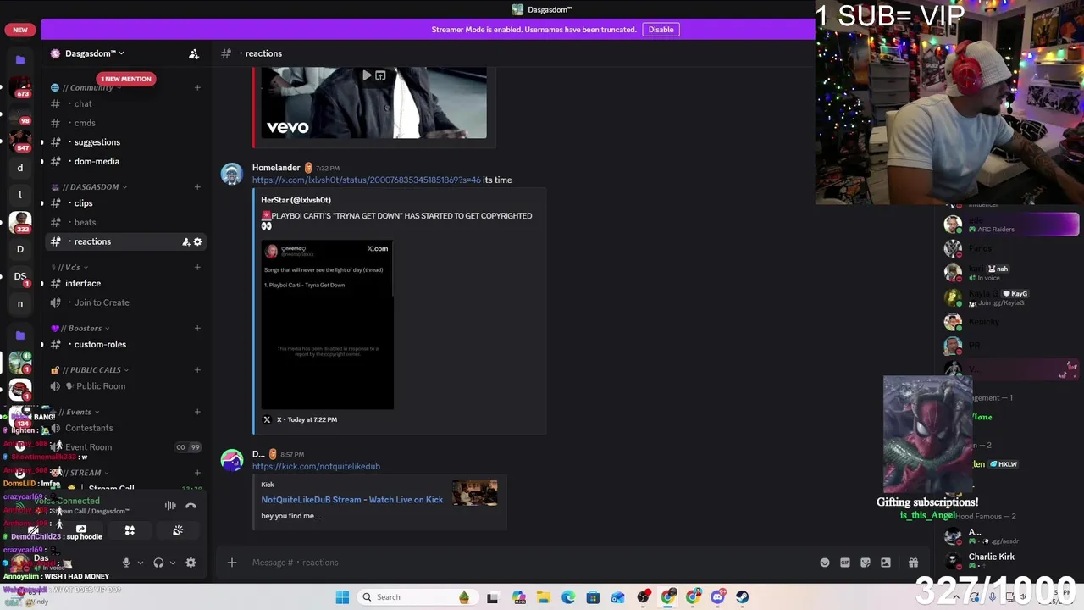1084x610 pixels.
Task: Open the kick.com/notquitelikedub link
Action: coord(316,466)
